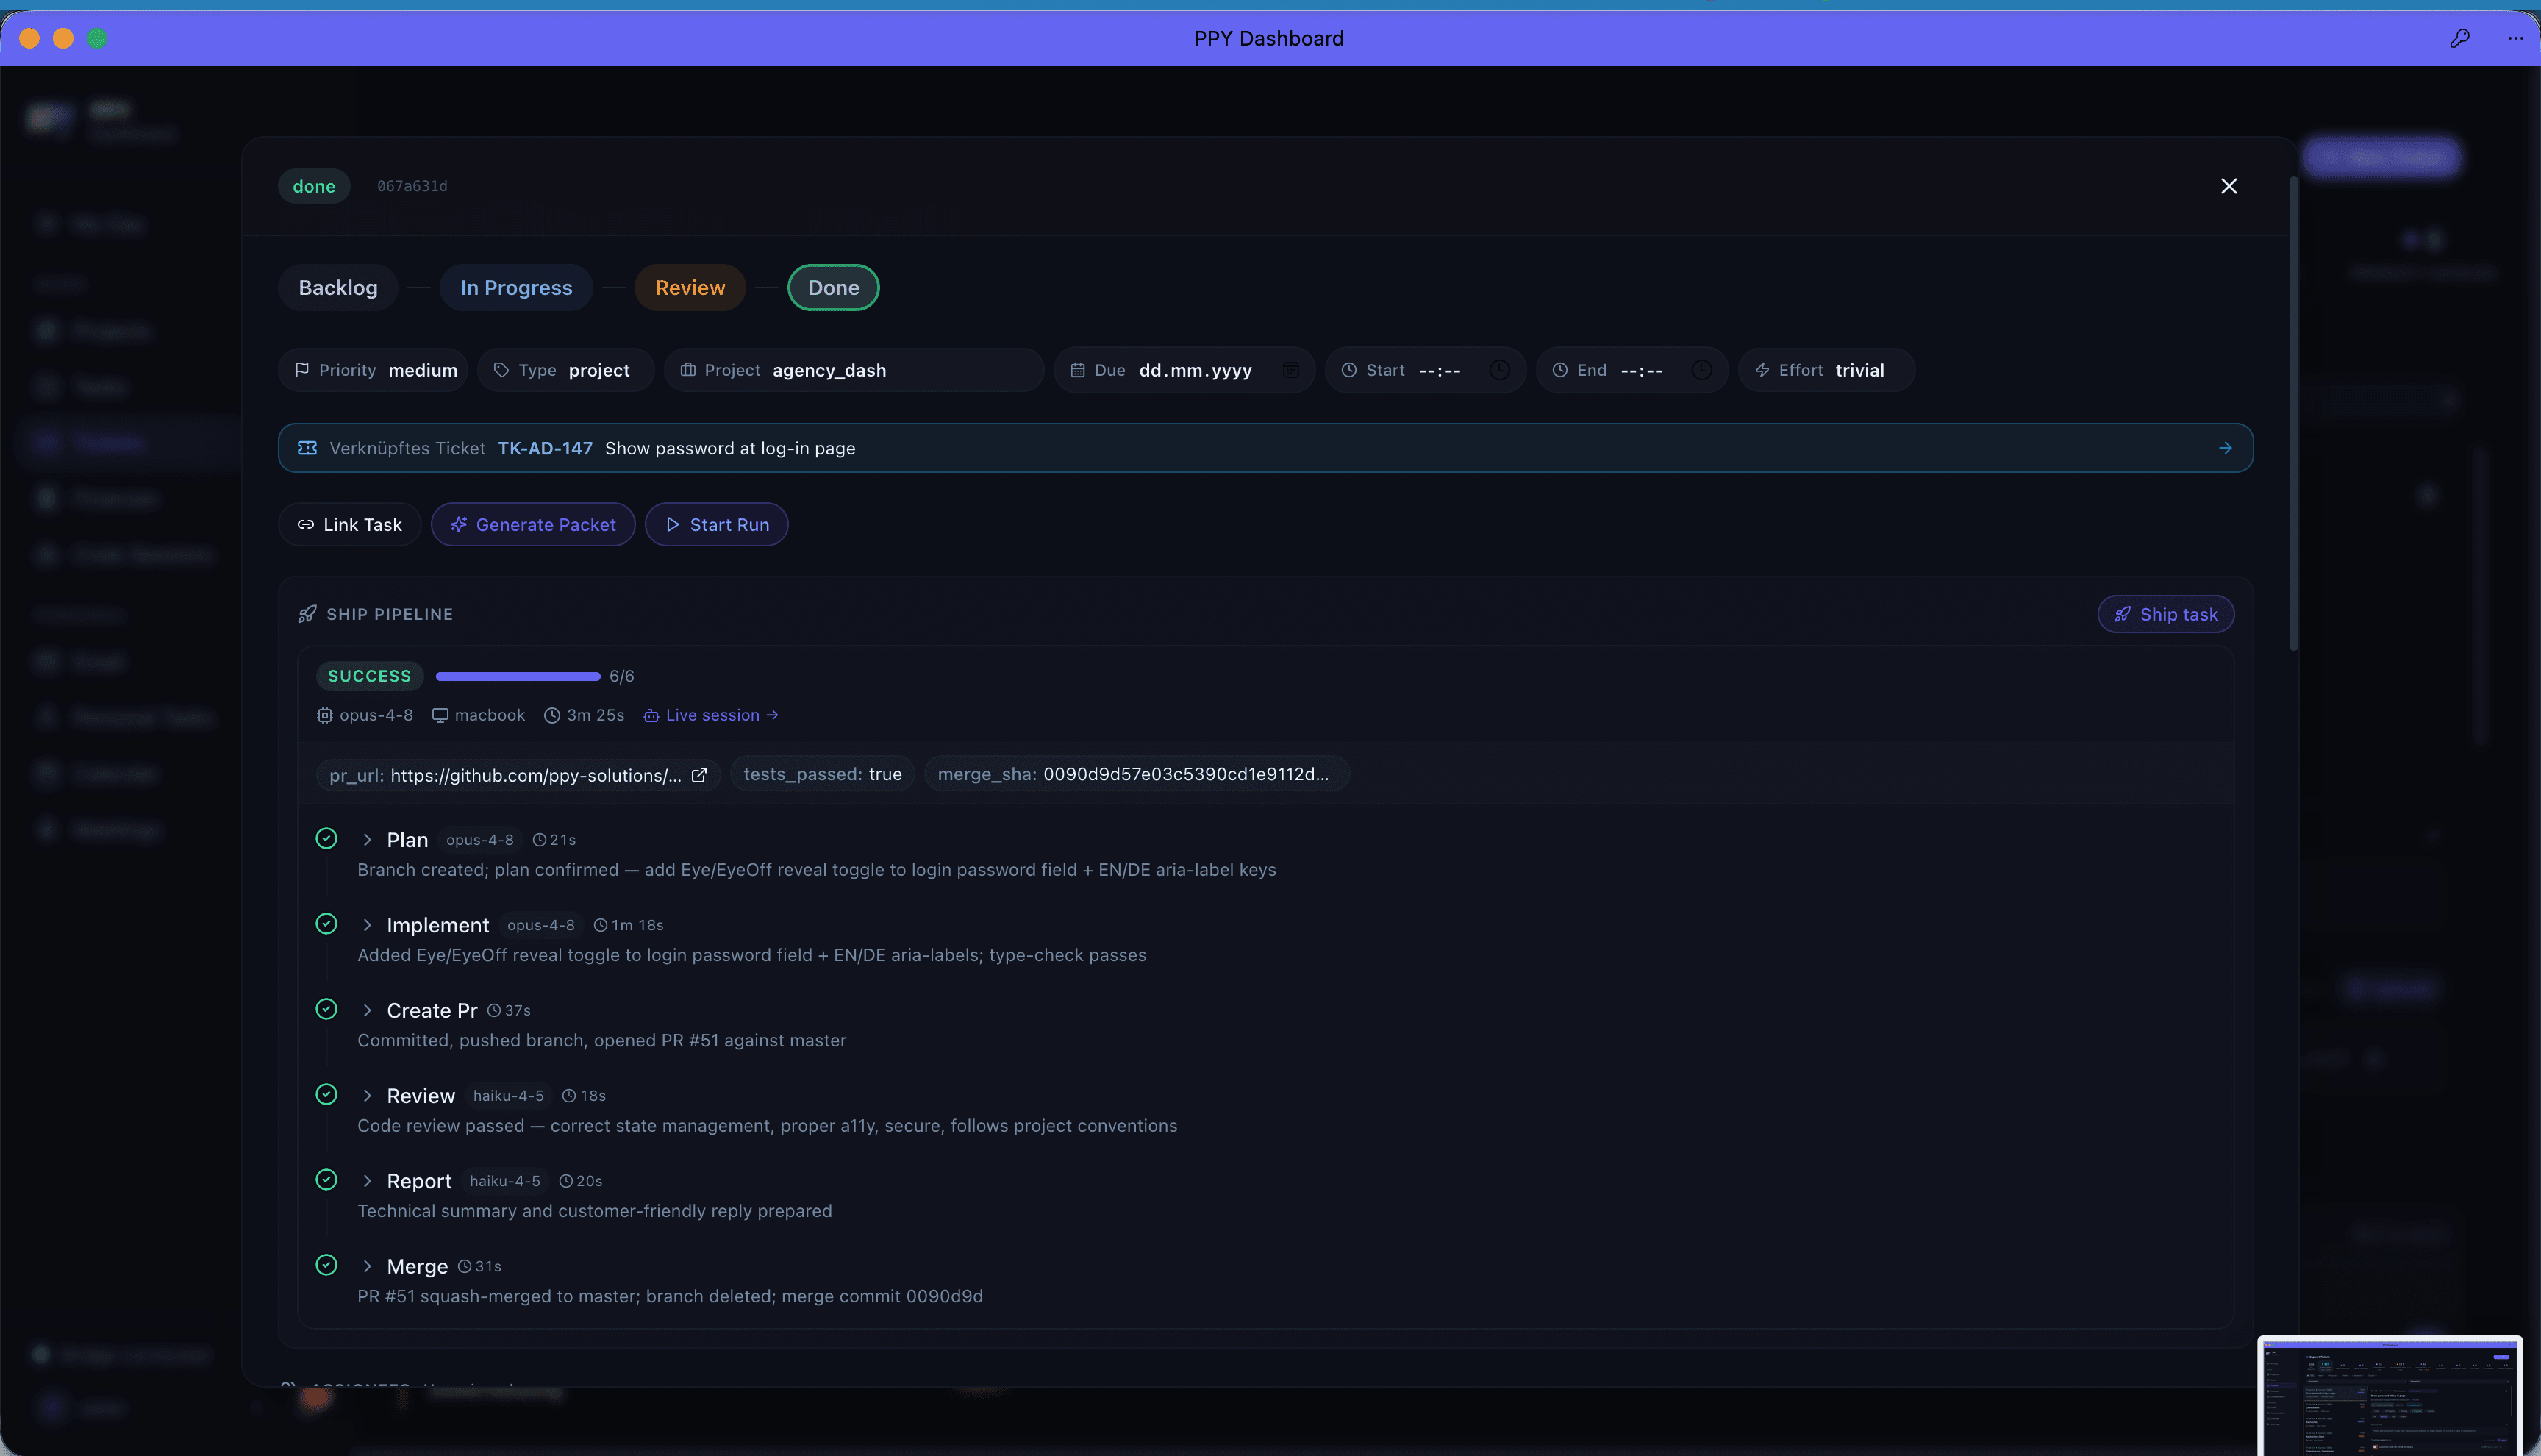Expand the Plan step chevron
The image size is (2541, 1456).
367,840
